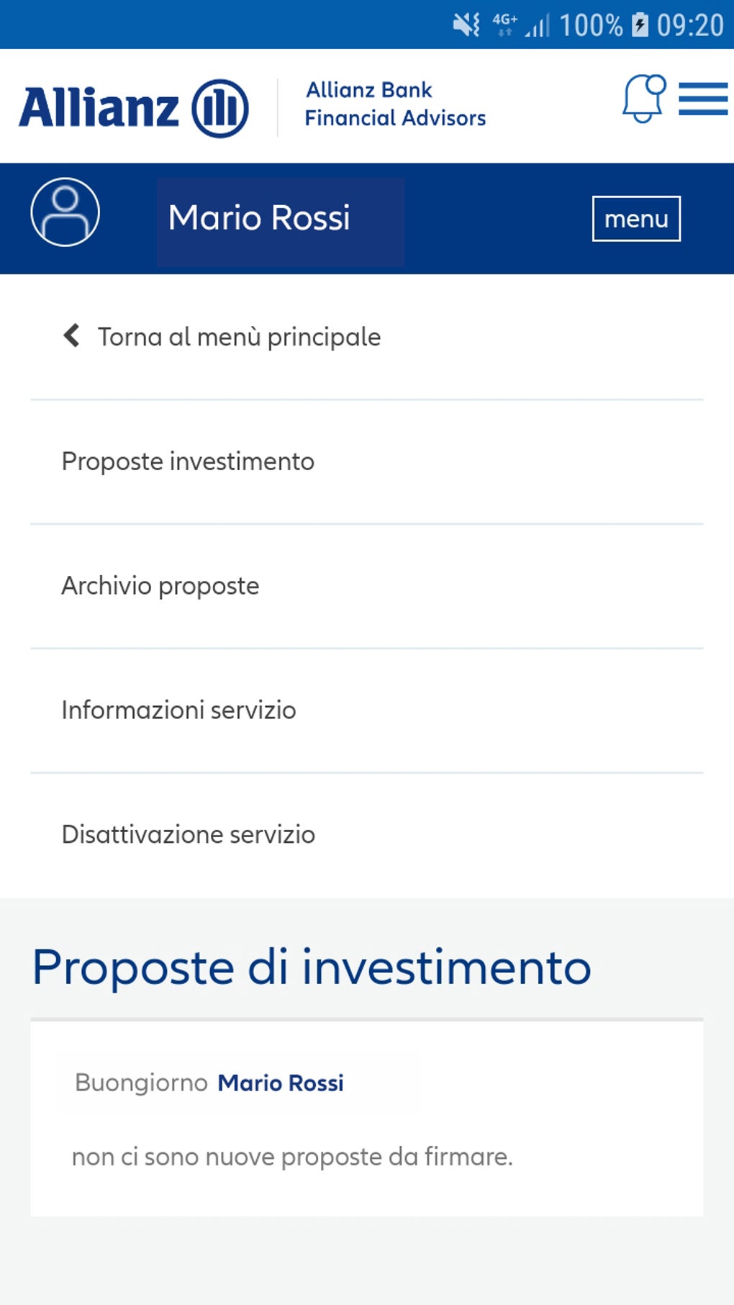
Task: Tap the user profile avatar icon
Action: point(65,212)
